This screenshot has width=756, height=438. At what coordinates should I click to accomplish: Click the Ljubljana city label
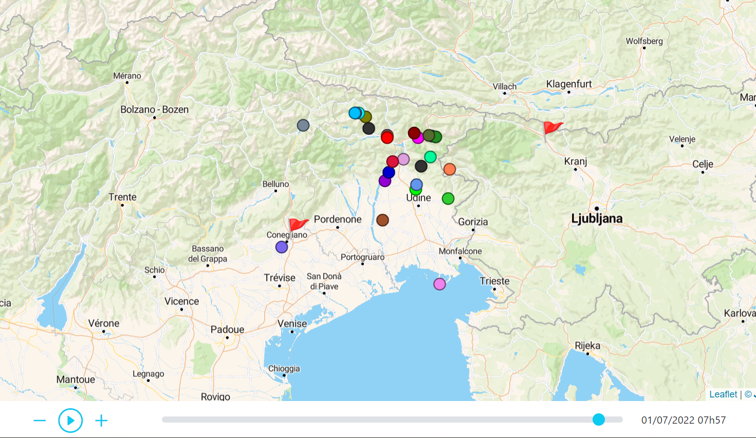[x=597, y=219]
